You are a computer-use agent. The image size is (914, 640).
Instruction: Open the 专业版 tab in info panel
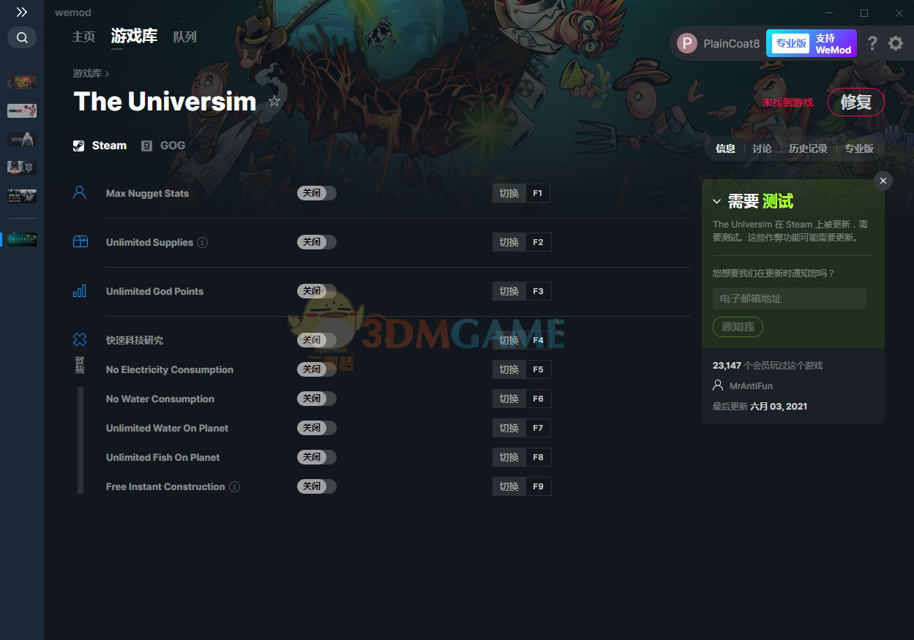[859, 148]
